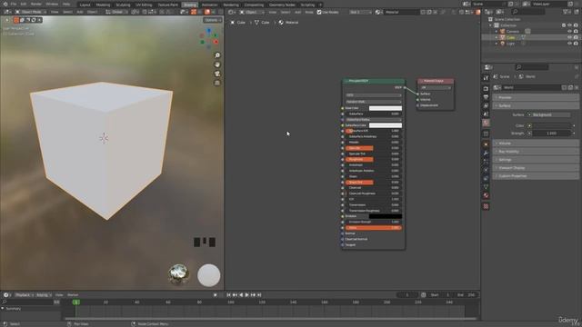Open viewport Options dropdown

tap(212, 20)
